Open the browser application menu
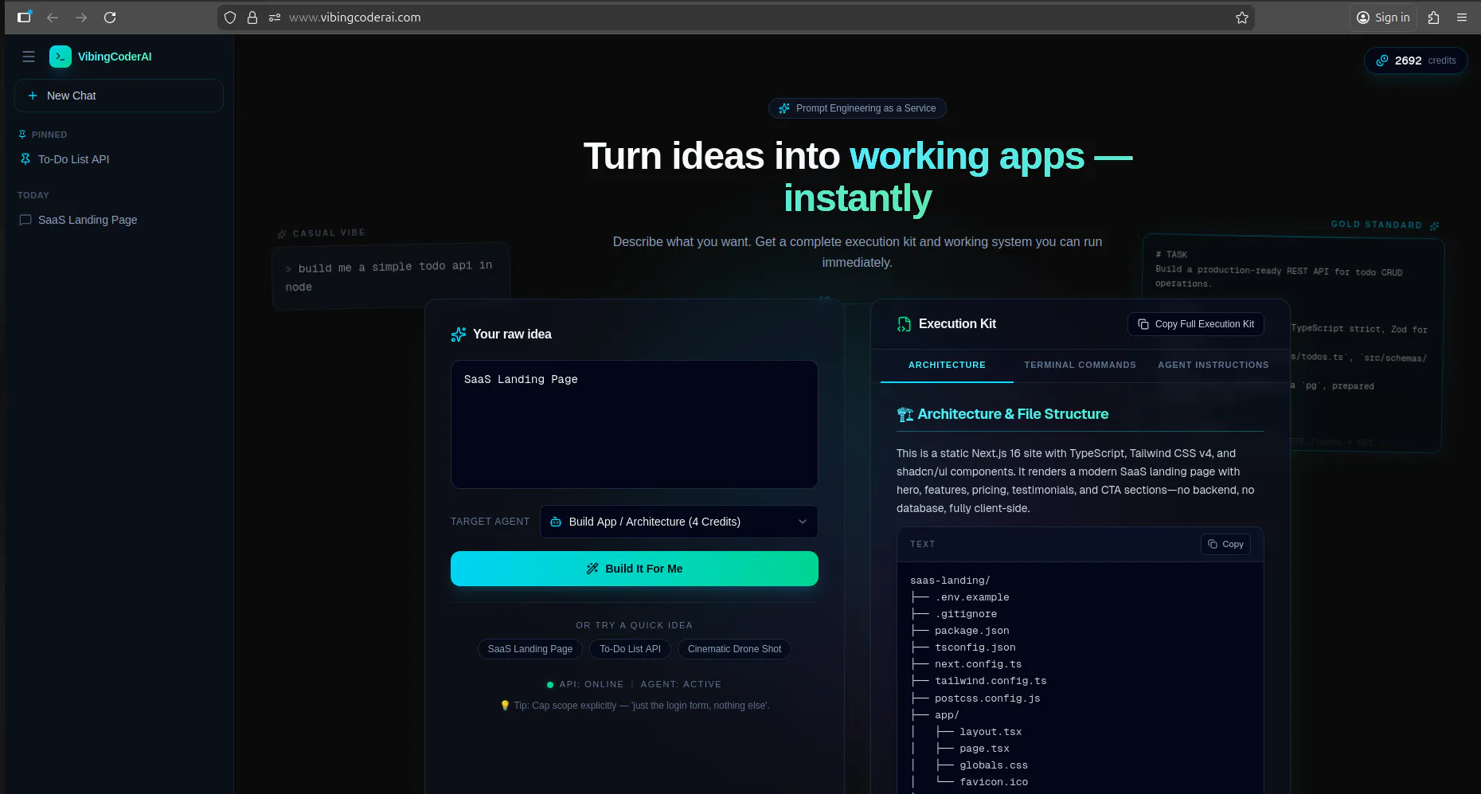1481x794 pixels. coord(1462,18)
